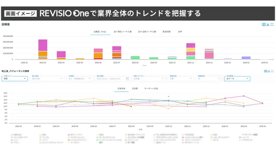
Task: Expand the 出稿量 chart to fullscreen
Action: tap(272, 25)
